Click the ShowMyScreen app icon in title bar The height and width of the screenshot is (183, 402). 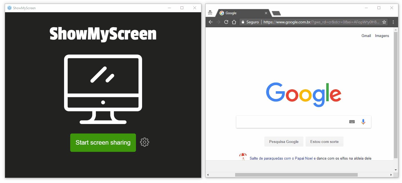click(x=9, y=8)
